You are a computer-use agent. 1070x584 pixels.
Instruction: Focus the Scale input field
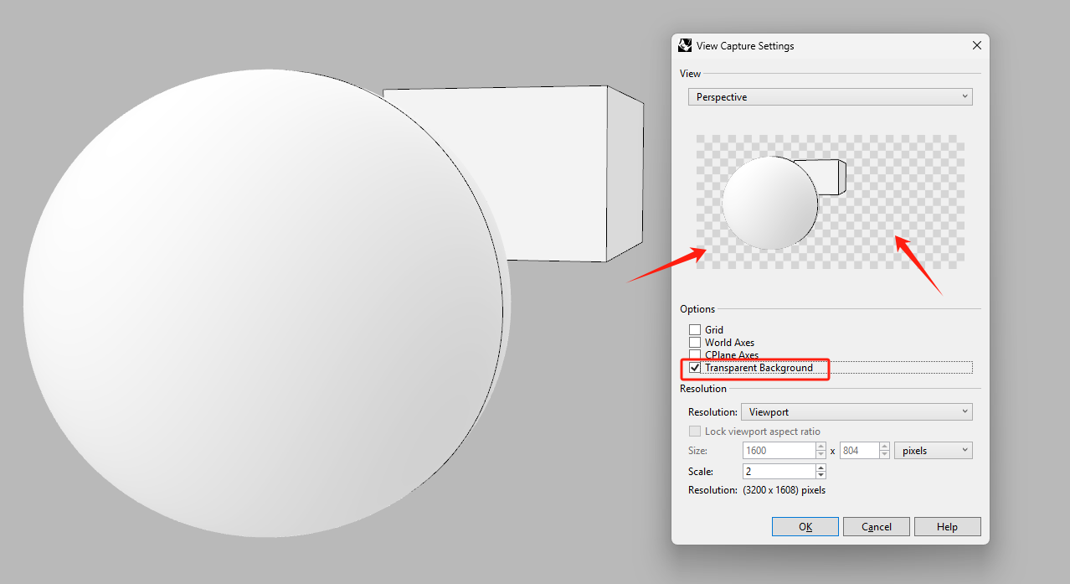click(778, 472)
